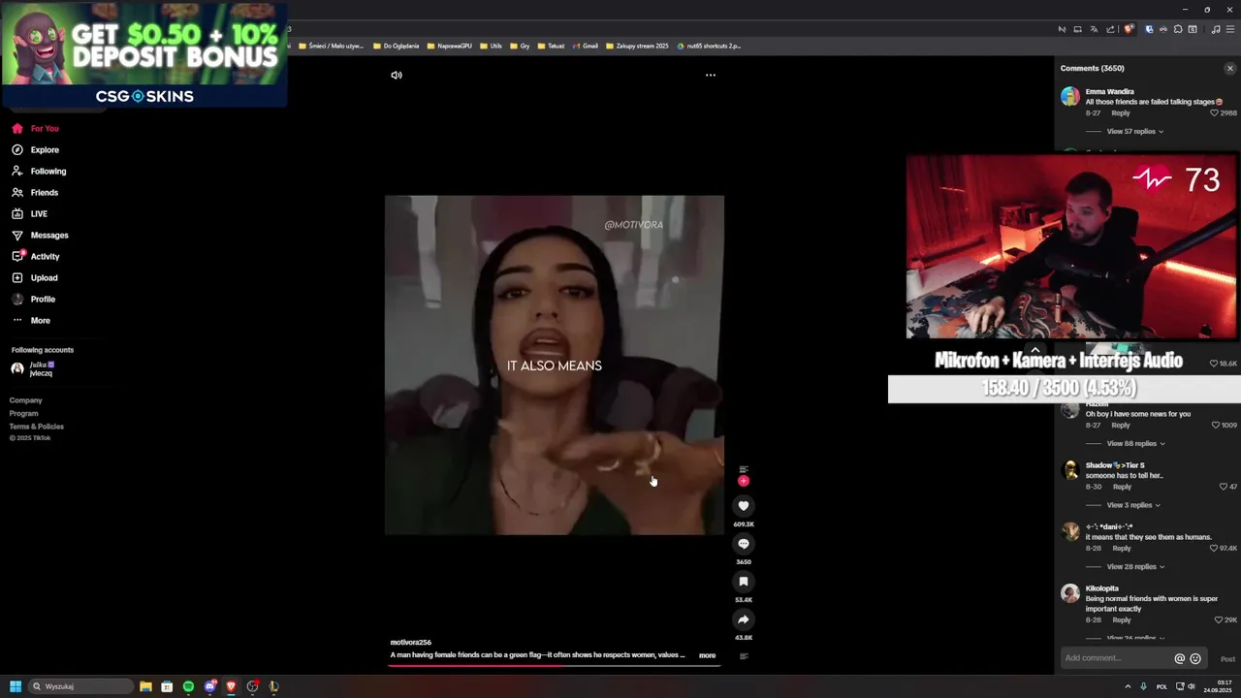The image size is (1241, 698).
Task: Open the Do Oglądania bookmarks folder
Action: [396, 46]
